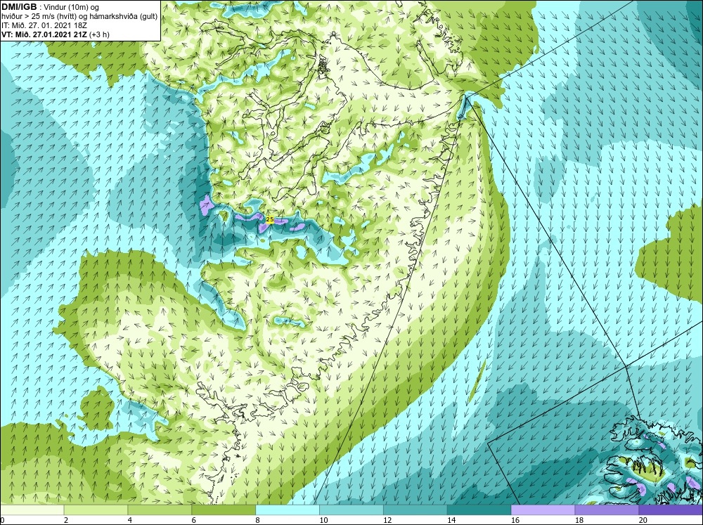Click the 10–12 m/s teal legend swatch
This screenshot has width=703, height=525.
point(351,510)
